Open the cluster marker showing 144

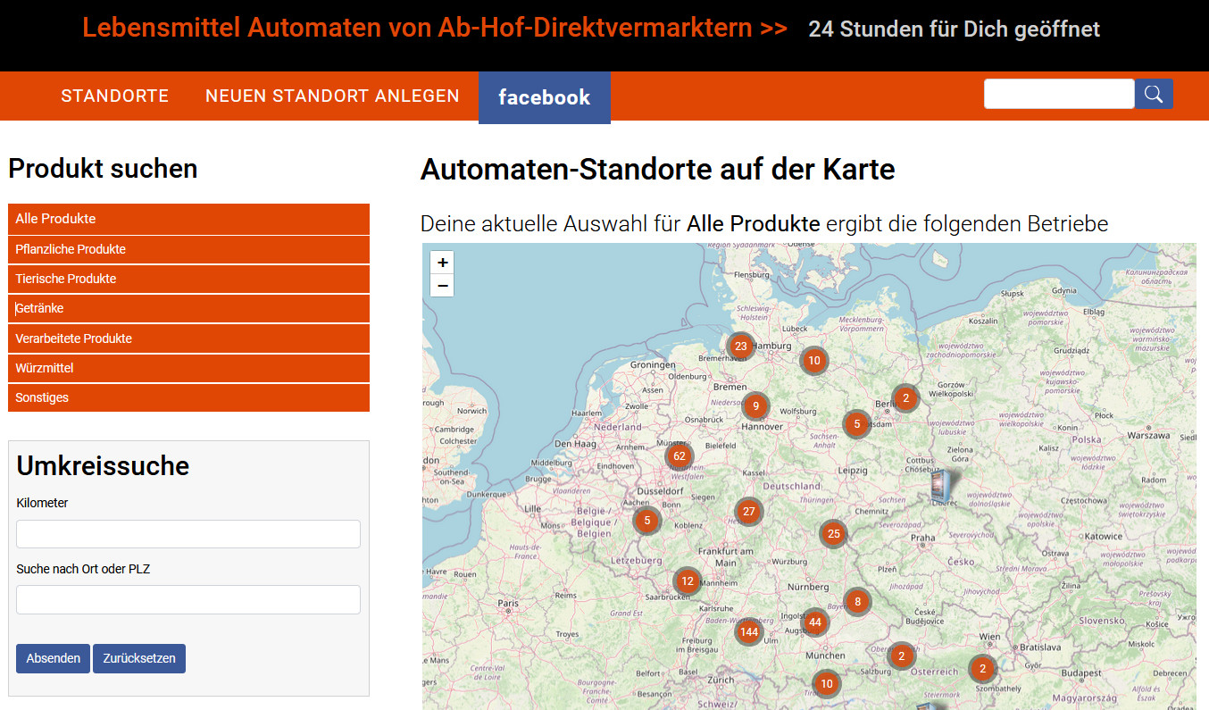[x=749, y=632]
